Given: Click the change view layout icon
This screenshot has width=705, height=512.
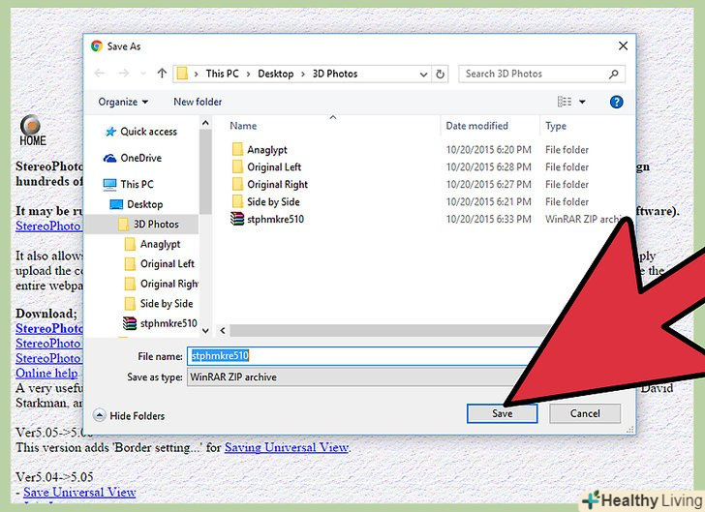Looking at the screenshot, I should (565, 102).
